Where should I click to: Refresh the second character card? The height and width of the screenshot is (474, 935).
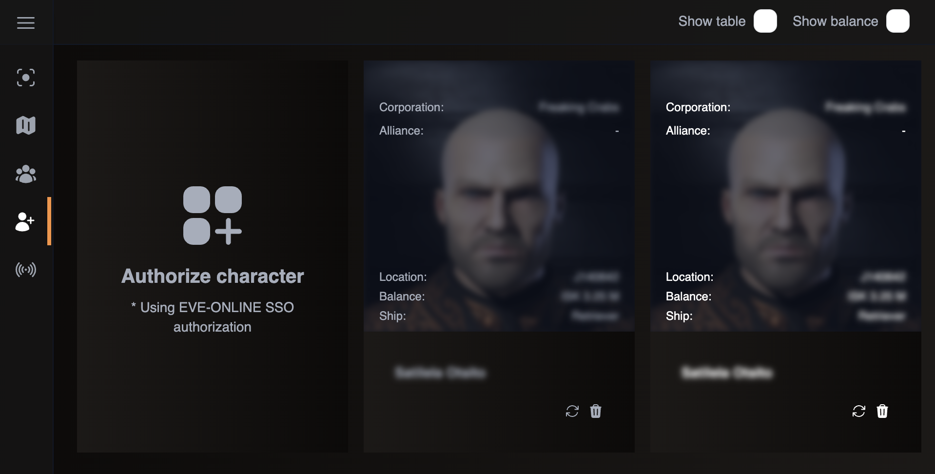coord(858,411)
